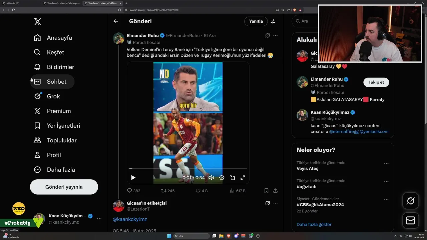
Task: Open Kaan Küçükyılmaz in Alakalı kişiler
Action: 330,112
